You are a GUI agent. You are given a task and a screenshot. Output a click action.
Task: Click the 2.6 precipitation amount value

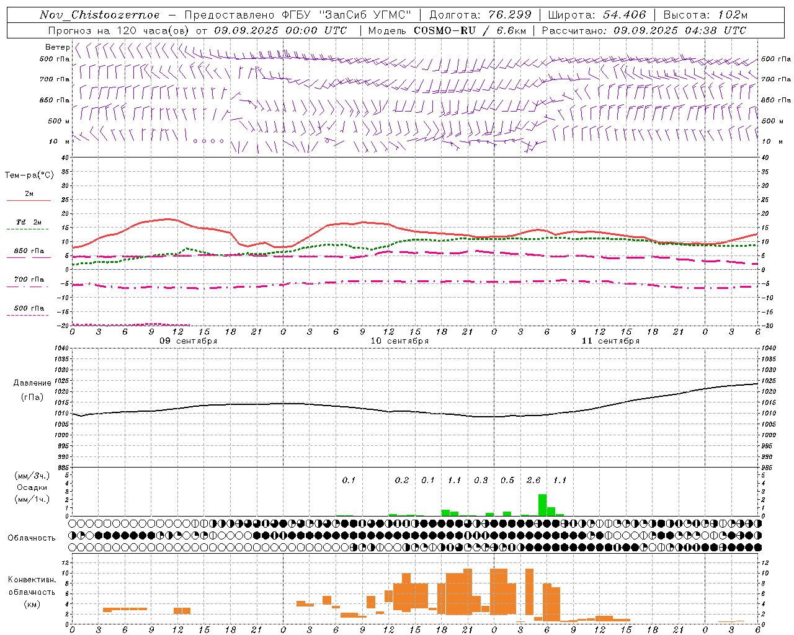(x=533, y=480)
